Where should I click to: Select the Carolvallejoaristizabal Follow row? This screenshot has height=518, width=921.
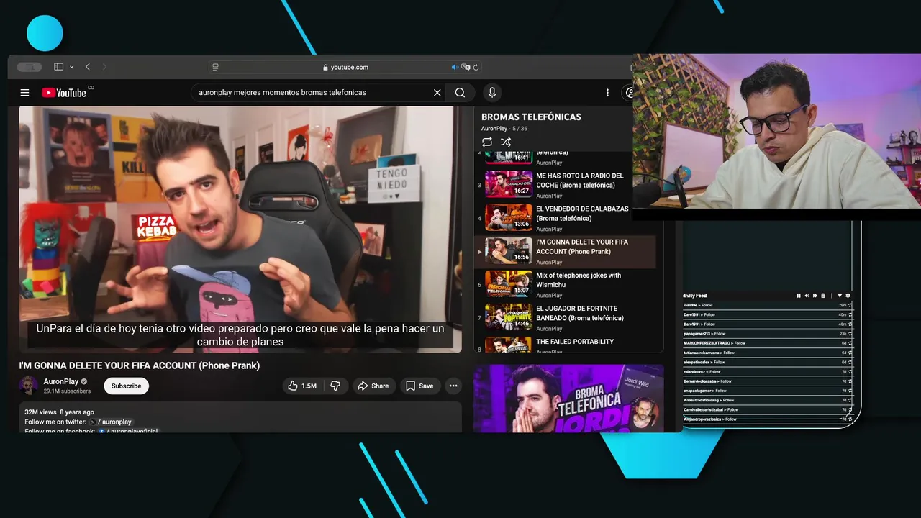pyautogui.click(x=768, y=409)
